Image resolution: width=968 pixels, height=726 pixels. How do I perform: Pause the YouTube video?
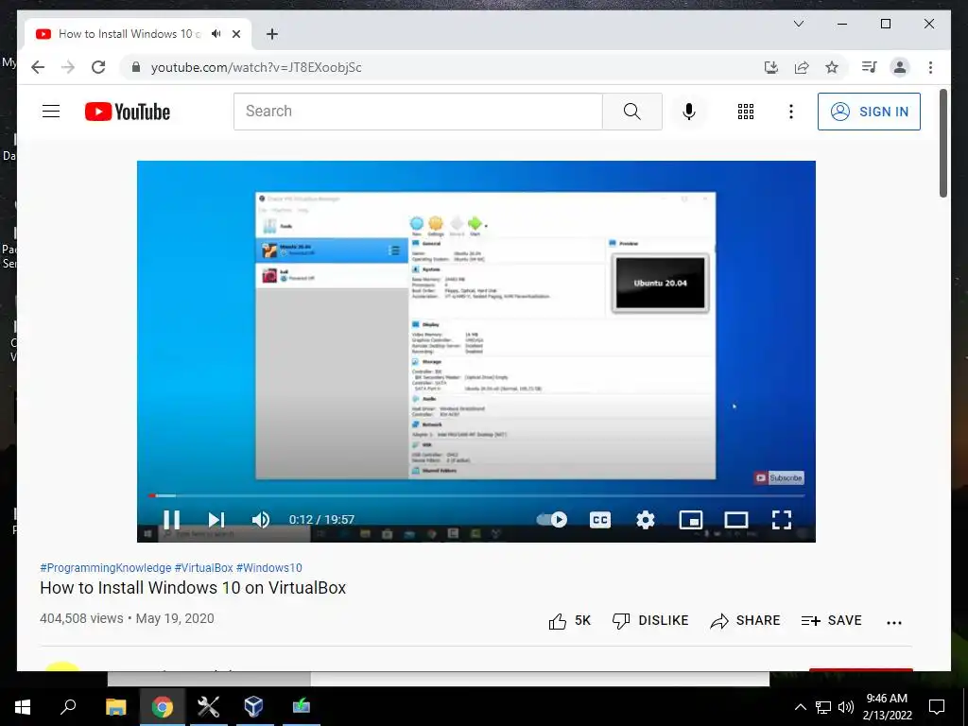tap(172, 520)
